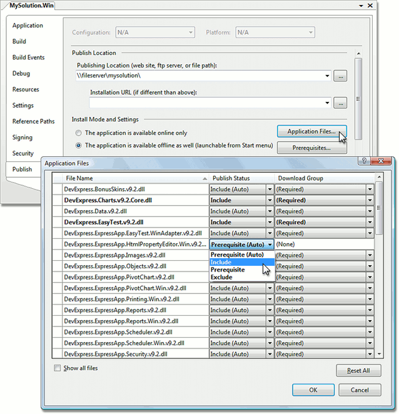Image resolution: width=399 pixels, height=414 pixels.
Task: Select the online only application radio button
Action: pyautogui.click(x=78, y=133)
